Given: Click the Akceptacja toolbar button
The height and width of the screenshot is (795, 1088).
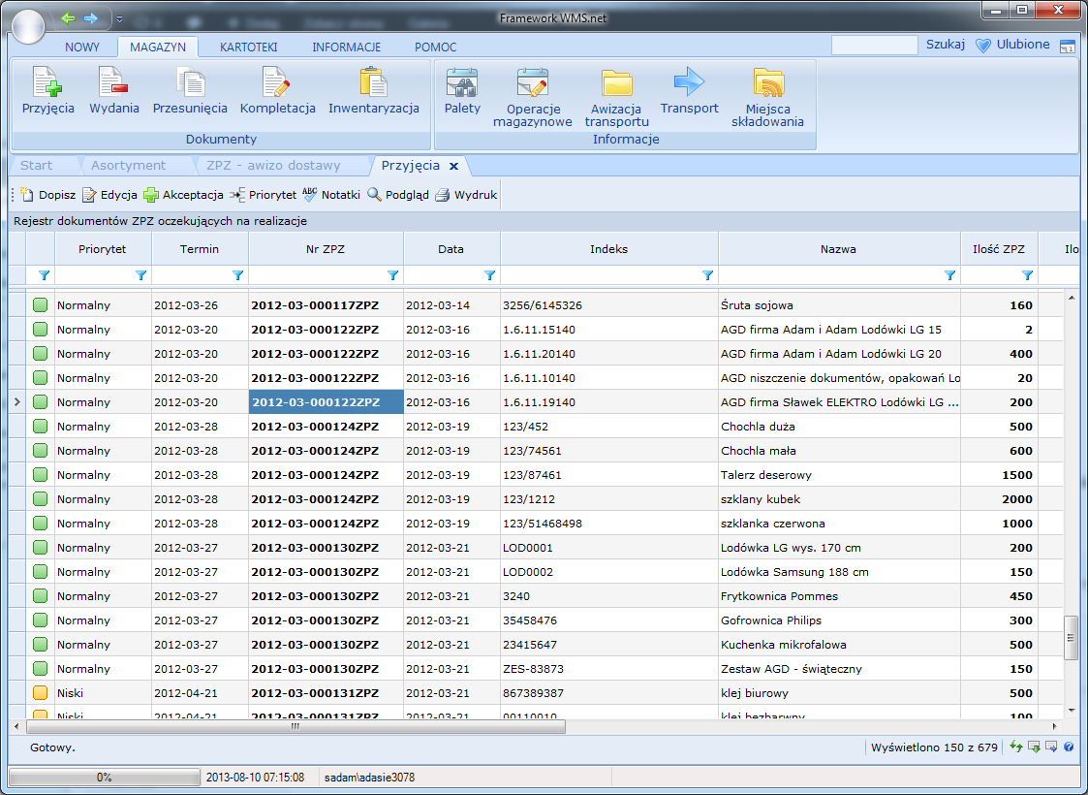Looking at the screenshot, I should coord(183,195).
